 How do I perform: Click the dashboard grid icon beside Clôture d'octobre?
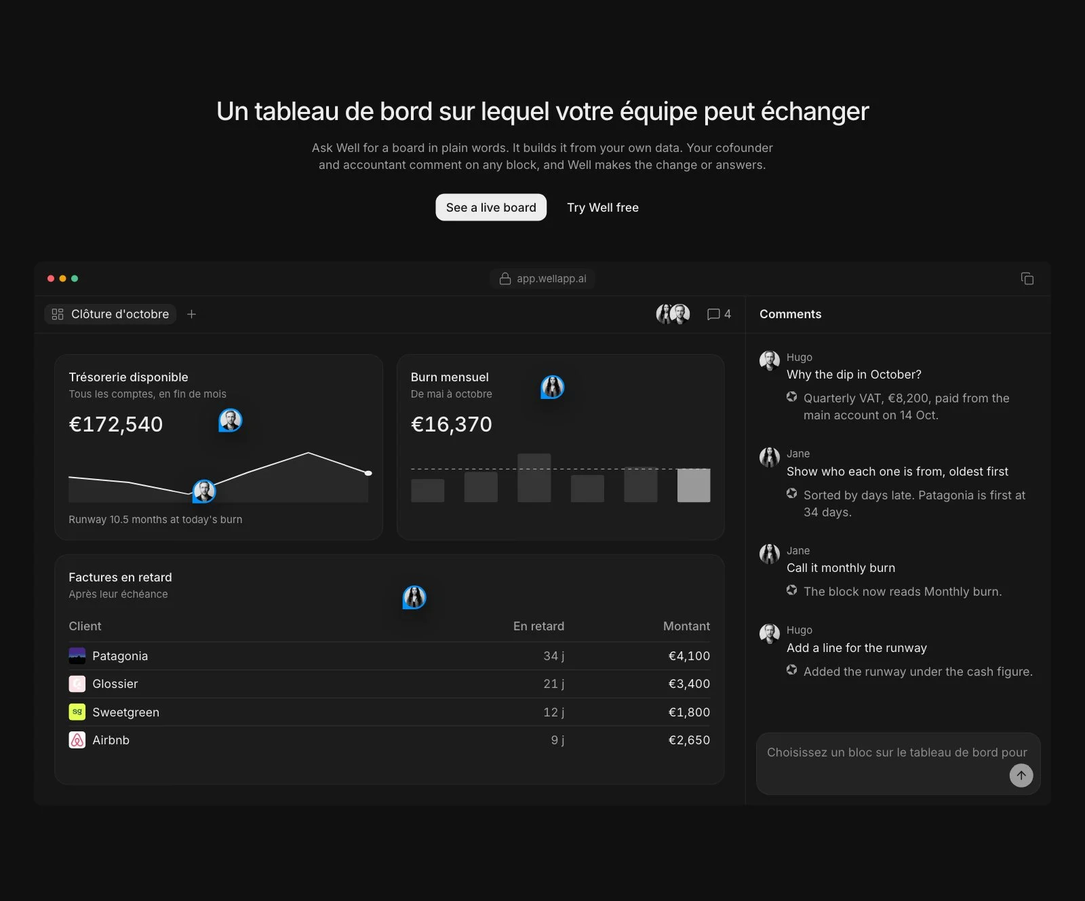click(x=58, y=314)
